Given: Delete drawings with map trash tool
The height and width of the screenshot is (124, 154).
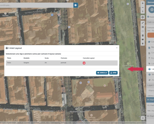Looking at the screenshot, I should (x=142, y=35).
